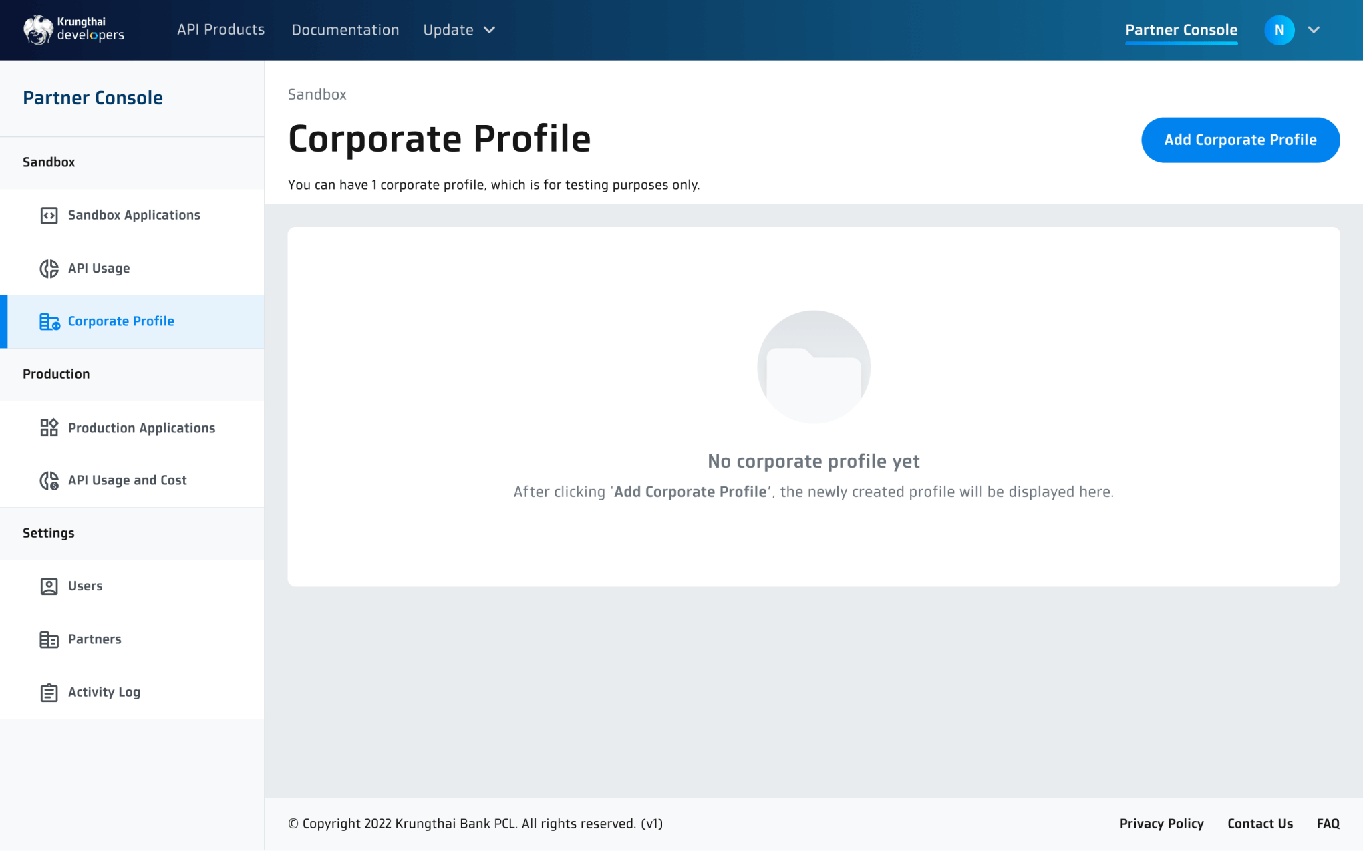Click the API Usage and Cost icon
Viewport: 1363px width, 851px height.
49,480
